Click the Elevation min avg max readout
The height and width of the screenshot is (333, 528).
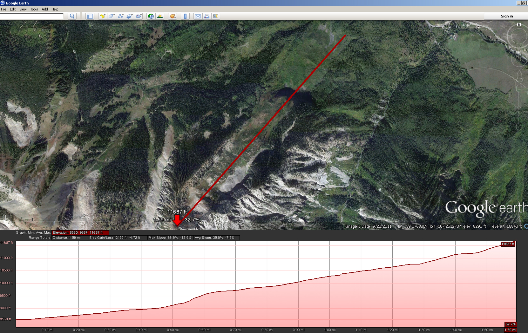(80, 232)
